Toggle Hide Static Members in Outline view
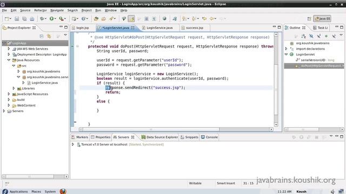The width and height of the screenshot is (346, 194). (318, 36)
